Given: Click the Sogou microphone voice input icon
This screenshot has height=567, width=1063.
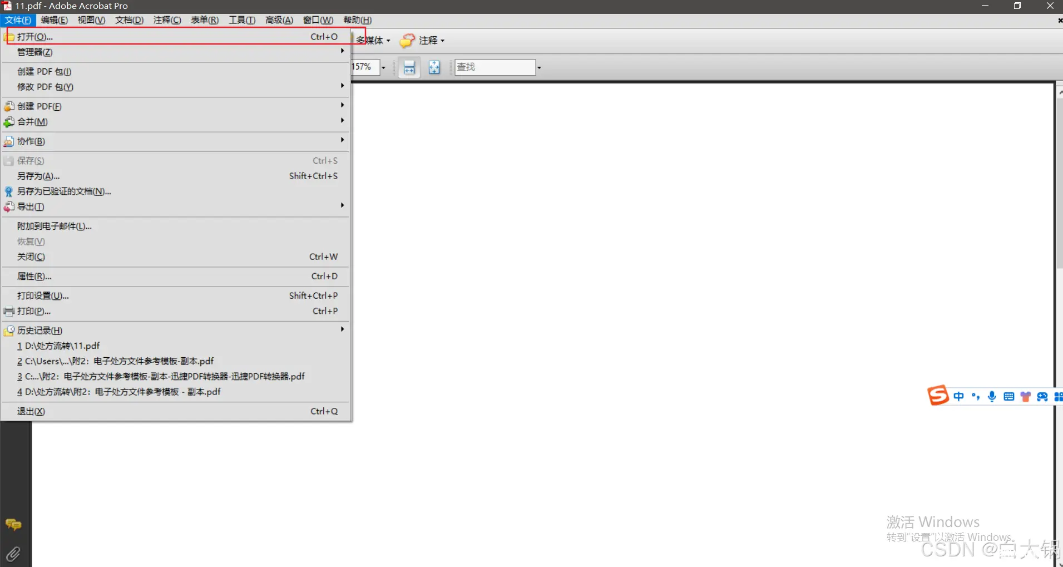Looking at the screenshot, I should [x=992, y=396].
